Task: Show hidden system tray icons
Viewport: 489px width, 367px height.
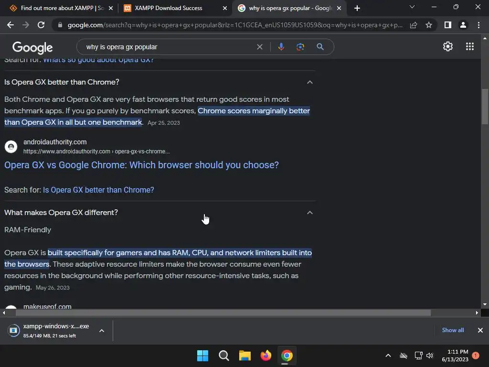Action: (x=388, y=356)
